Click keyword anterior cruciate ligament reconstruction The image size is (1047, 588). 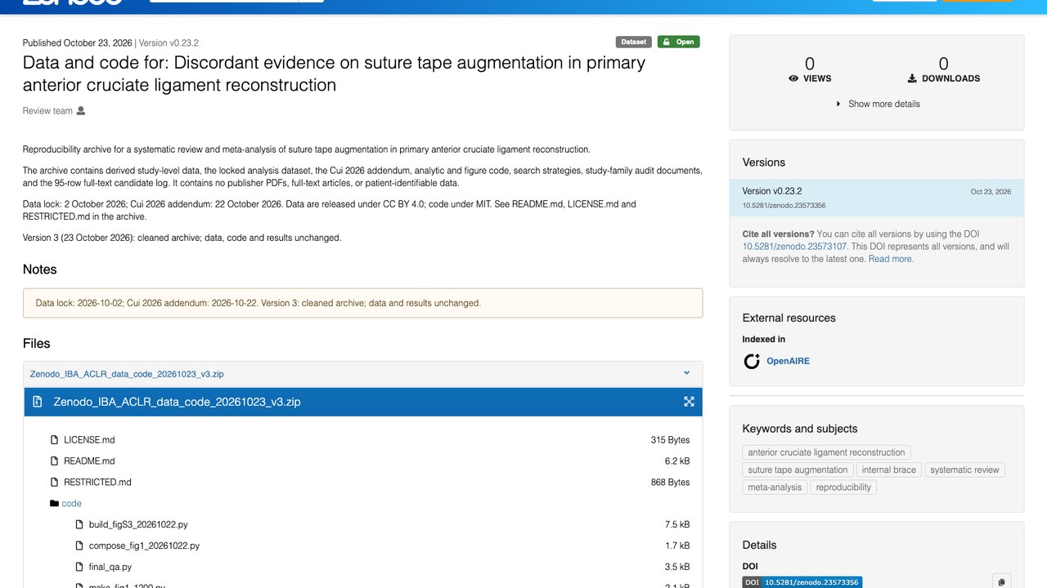point(826,452)
